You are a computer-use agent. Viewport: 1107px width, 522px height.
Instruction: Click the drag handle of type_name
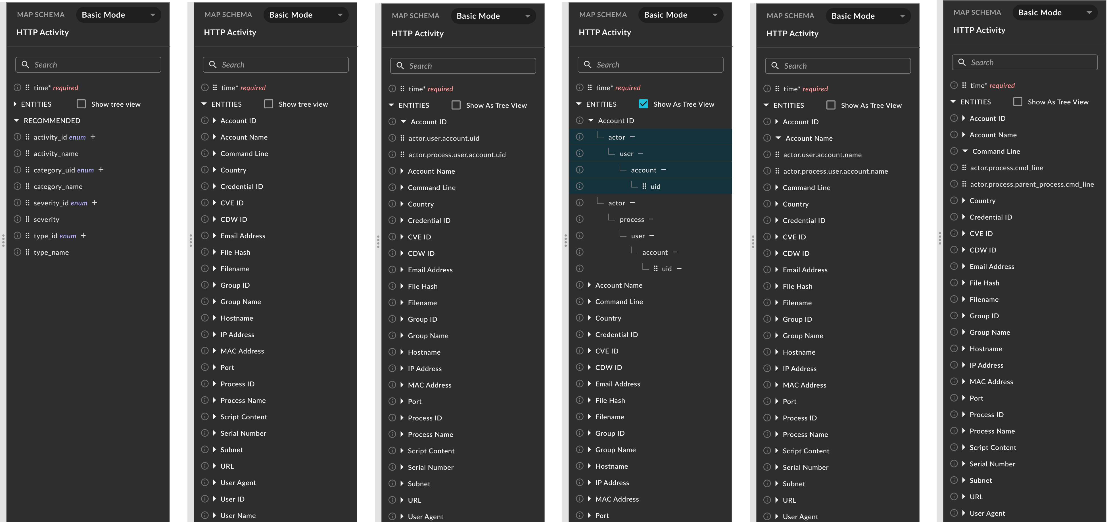tap(28, 252)
